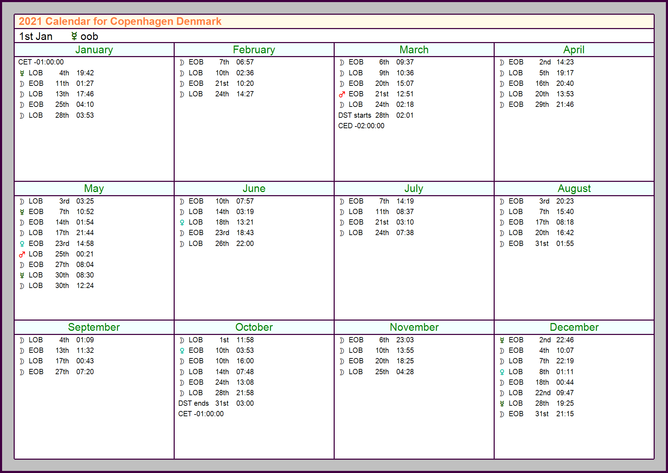This screenshot has width=668, height=473.
Task: Click Moon icon on February 7th EOB row
Action: click(182, 62)
